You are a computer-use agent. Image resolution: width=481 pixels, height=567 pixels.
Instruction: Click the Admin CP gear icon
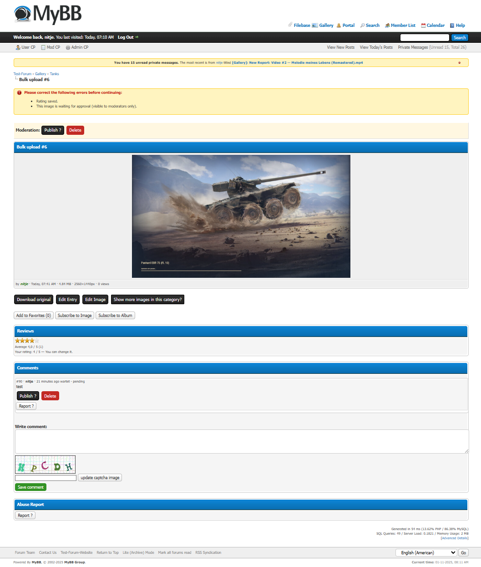tap(68, 47)
